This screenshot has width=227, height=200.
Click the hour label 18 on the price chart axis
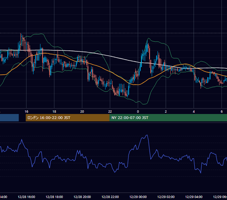click(x=54, y=112)
